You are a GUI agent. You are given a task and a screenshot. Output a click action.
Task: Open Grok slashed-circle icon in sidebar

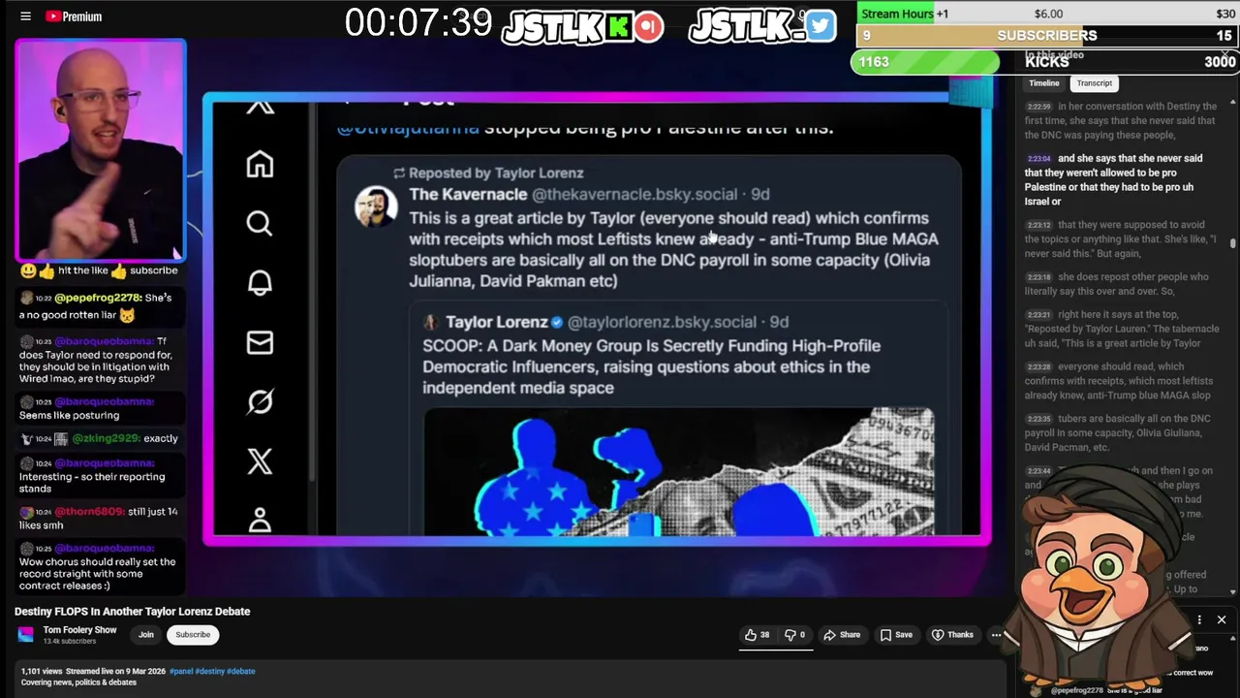tap(260, 401)
